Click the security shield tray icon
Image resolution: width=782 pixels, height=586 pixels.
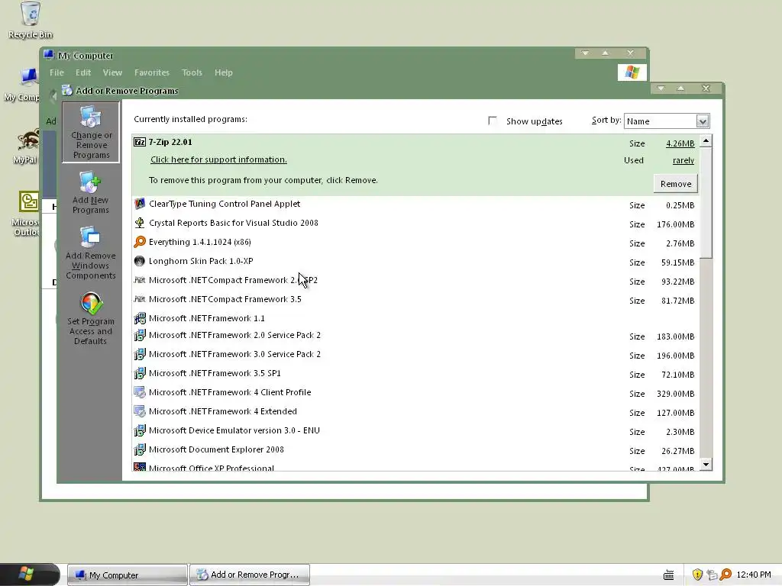click(x=697, y=575)
